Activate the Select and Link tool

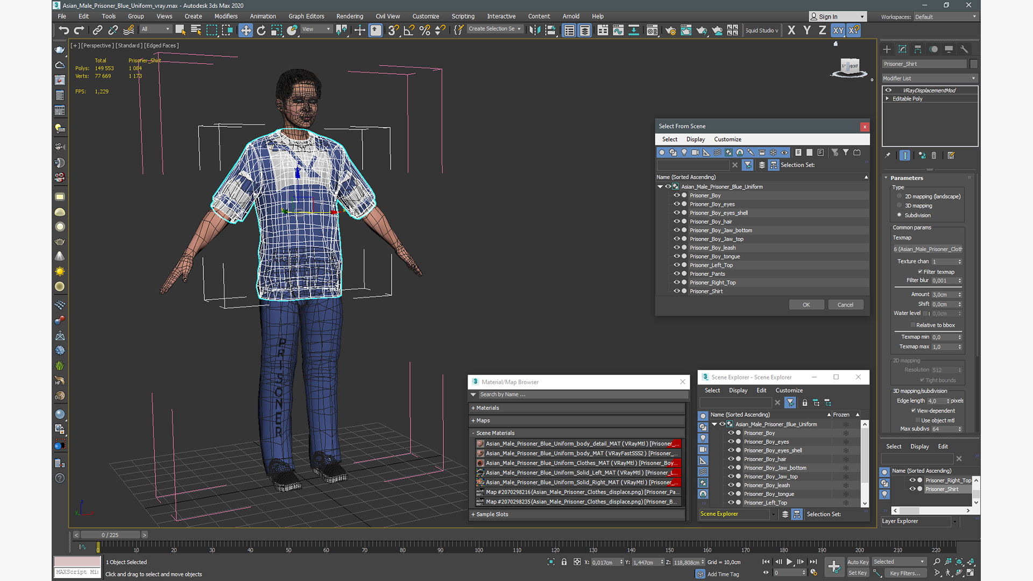(97, 30)
